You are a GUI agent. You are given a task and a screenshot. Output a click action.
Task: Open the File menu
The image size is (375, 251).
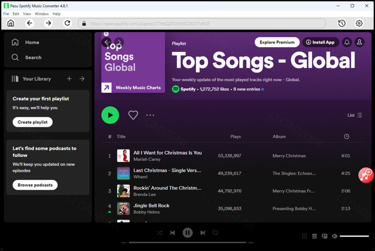[6, 14]
